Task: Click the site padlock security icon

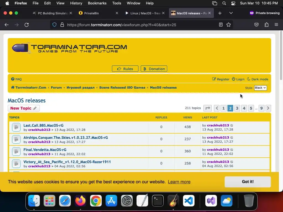Action: coord(62,25)
